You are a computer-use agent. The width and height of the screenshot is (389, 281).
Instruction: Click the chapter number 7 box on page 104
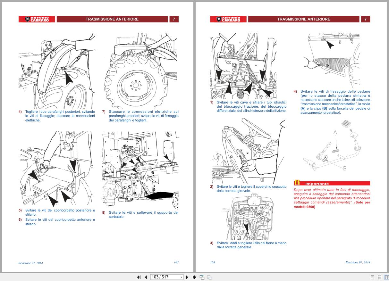point(366,19)
